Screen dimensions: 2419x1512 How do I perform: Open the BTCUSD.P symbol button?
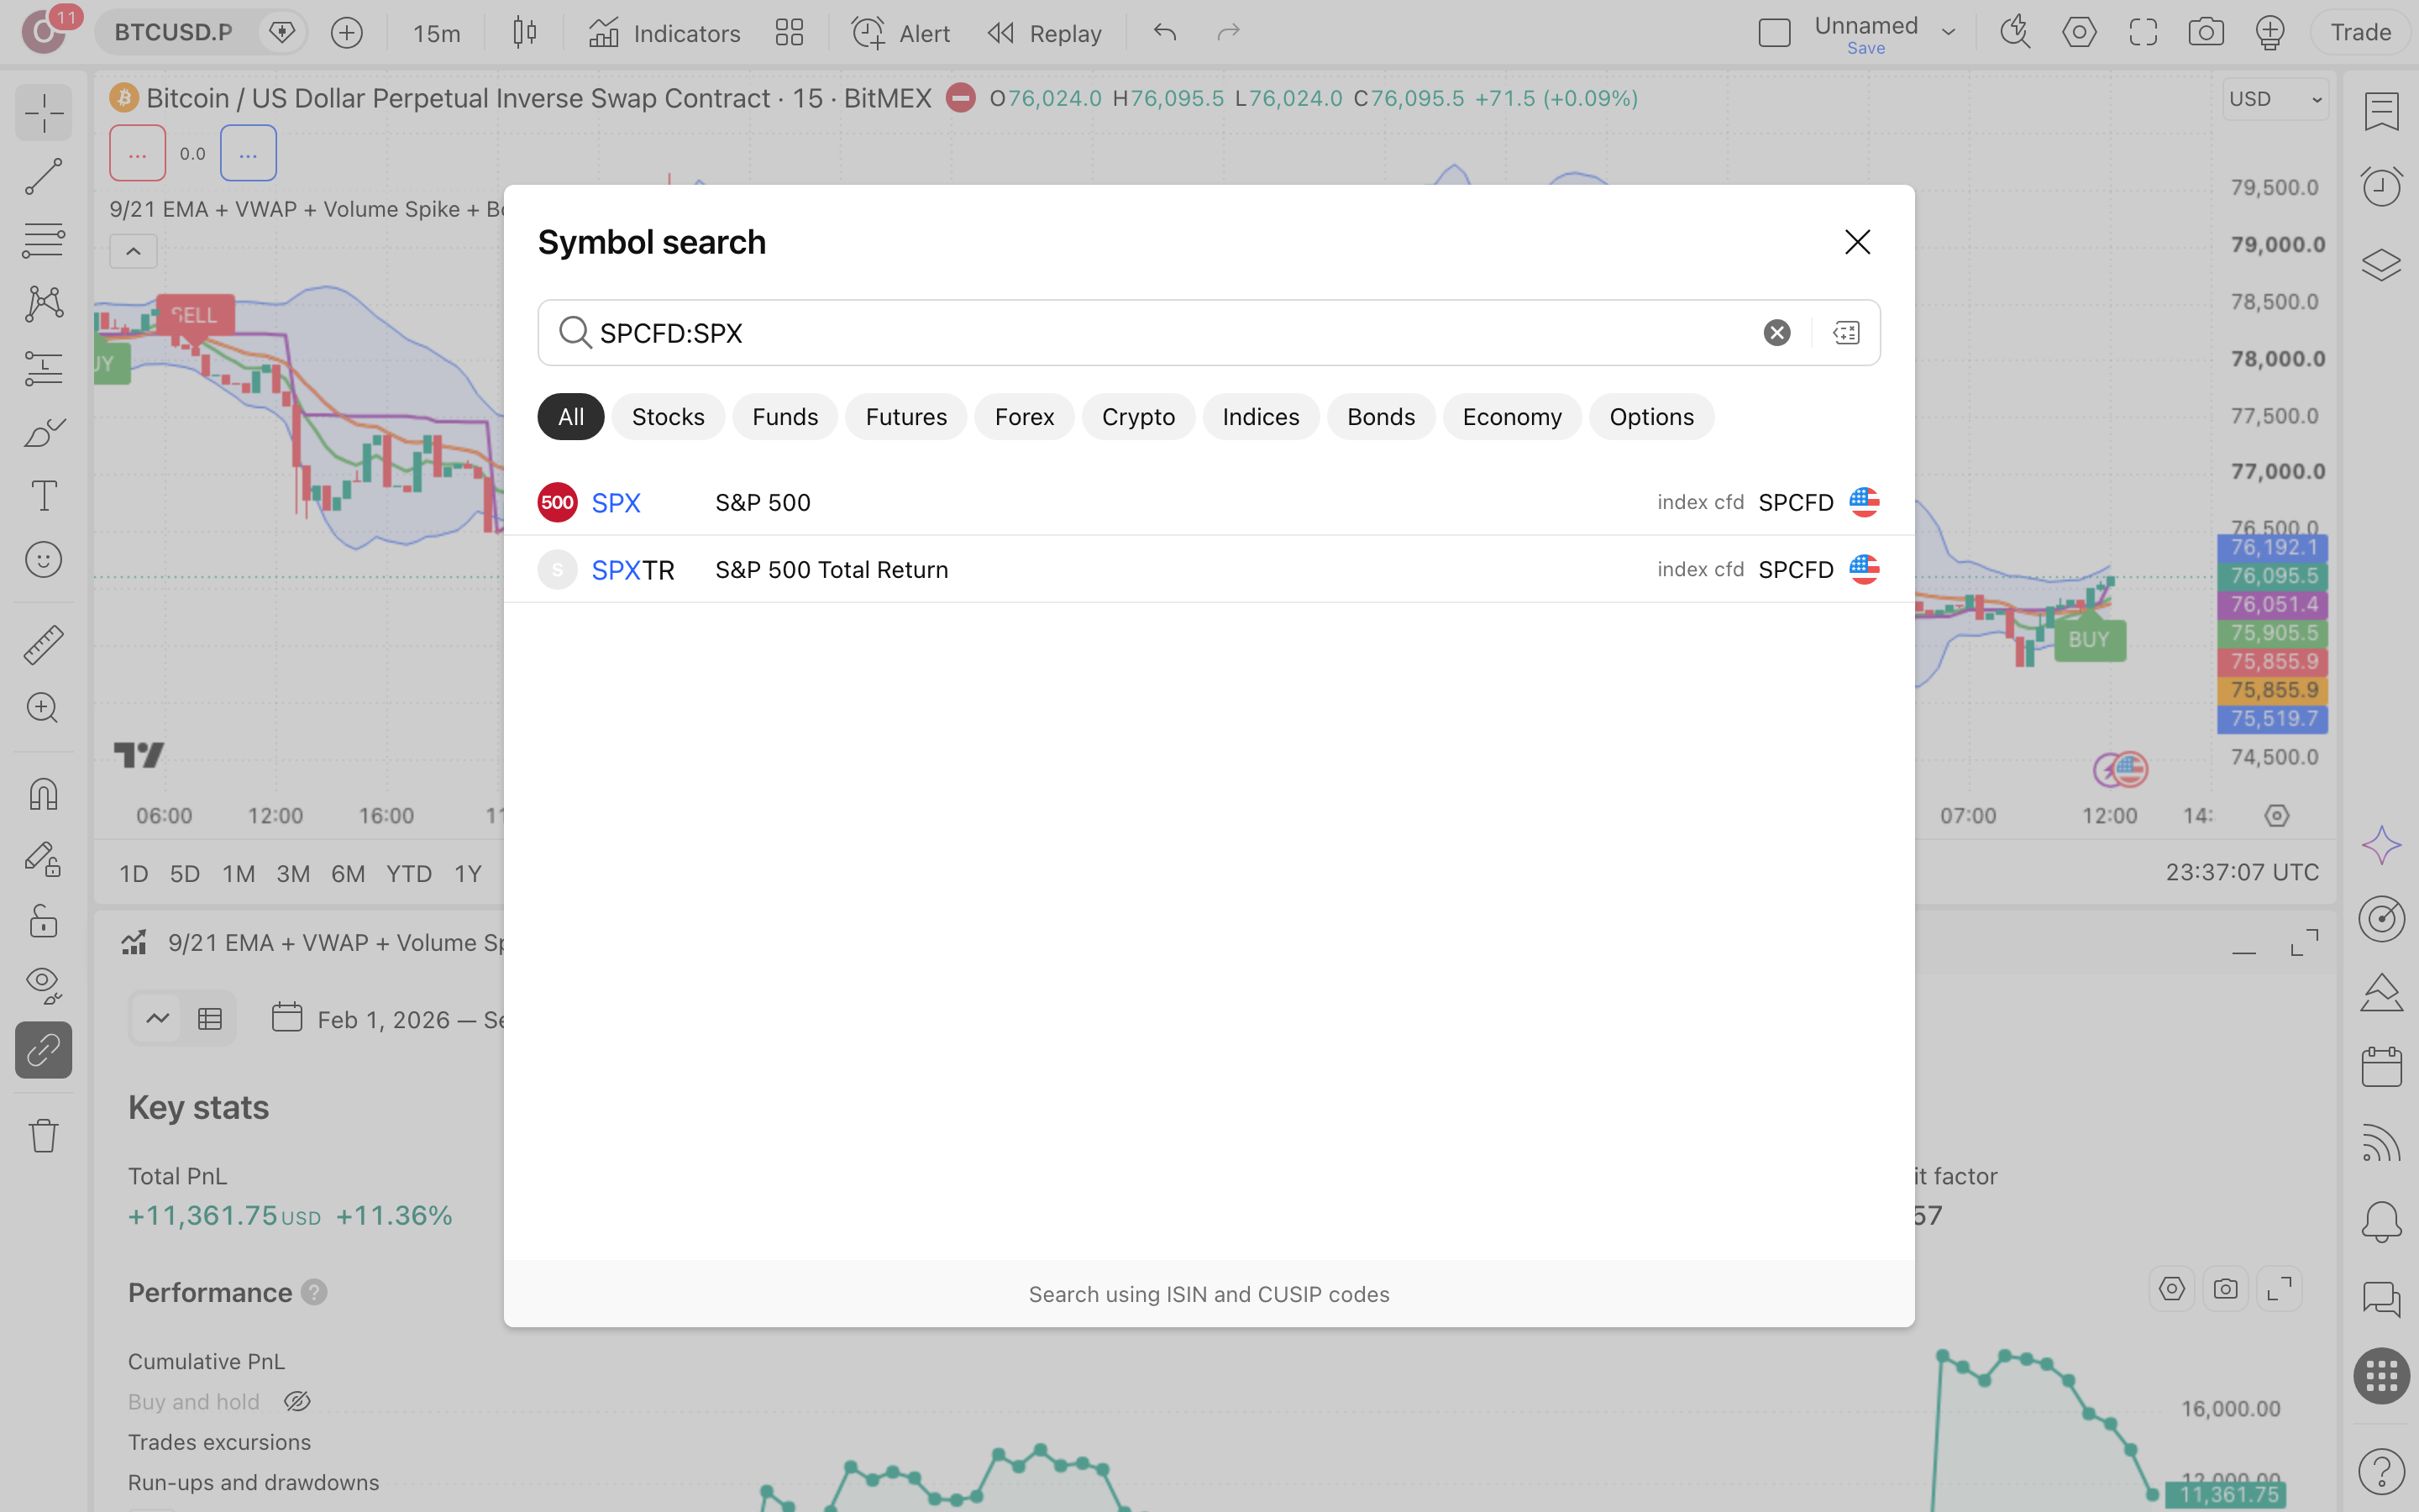pos(173,33)
